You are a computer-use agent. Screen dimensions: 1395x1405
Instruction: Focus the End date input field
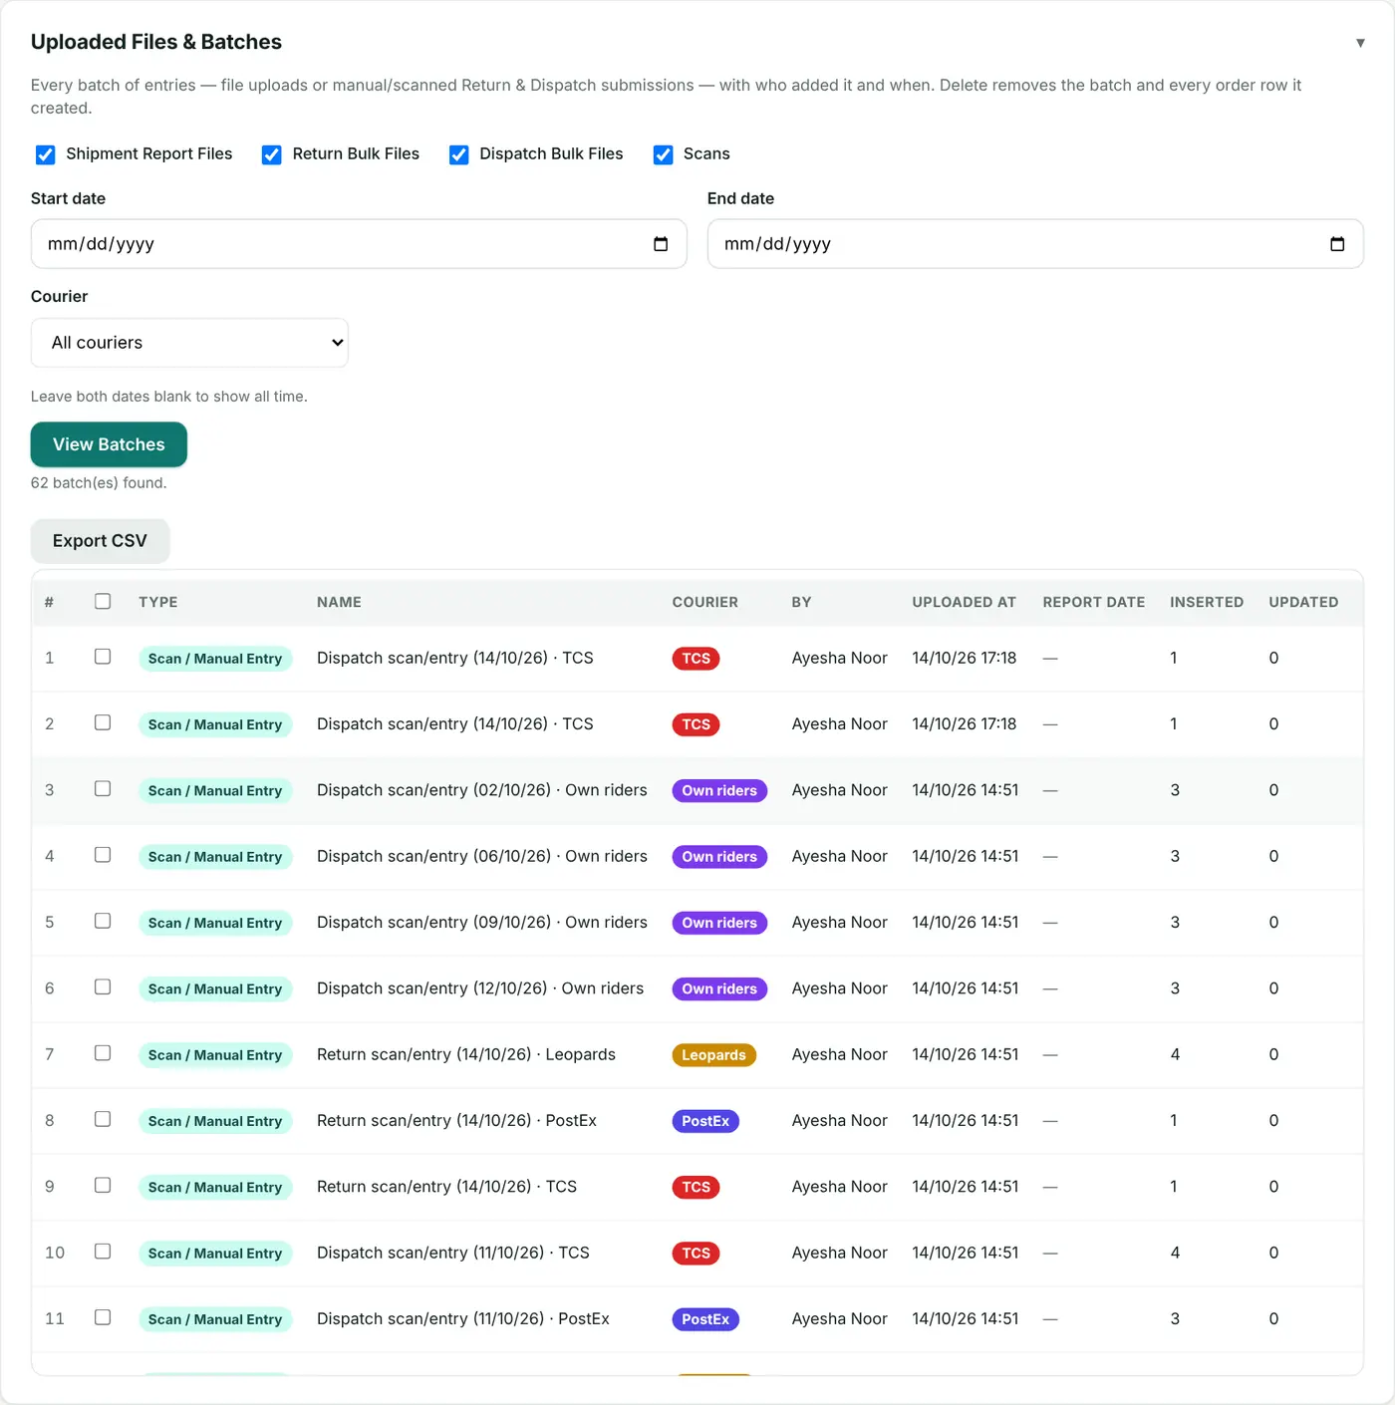tap(1035, 244)
